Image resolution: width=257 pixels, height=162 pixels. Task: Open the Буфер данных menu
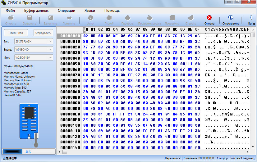coord(36,11)
